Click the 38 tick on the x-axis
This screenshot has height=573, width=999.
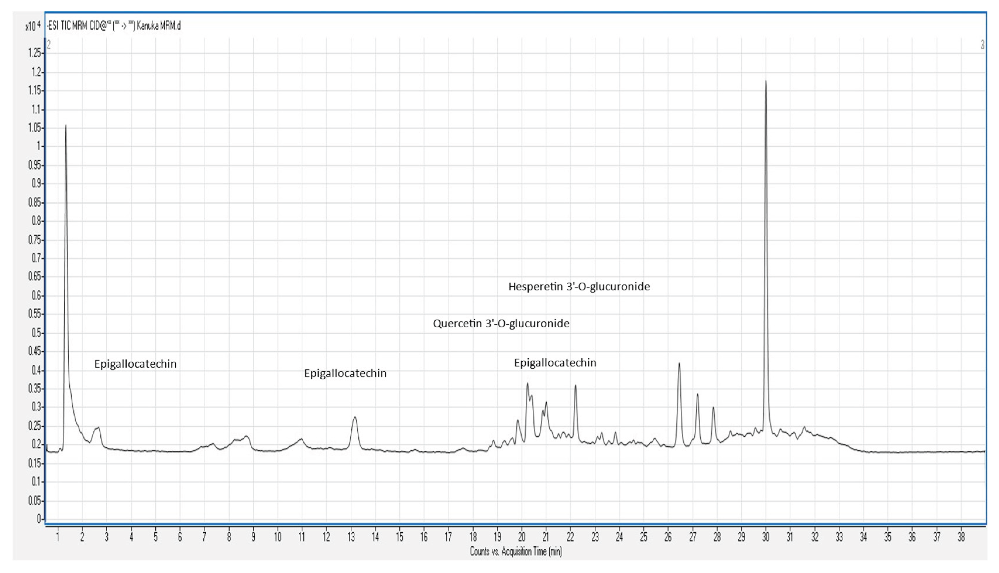(x=961, y=537)
